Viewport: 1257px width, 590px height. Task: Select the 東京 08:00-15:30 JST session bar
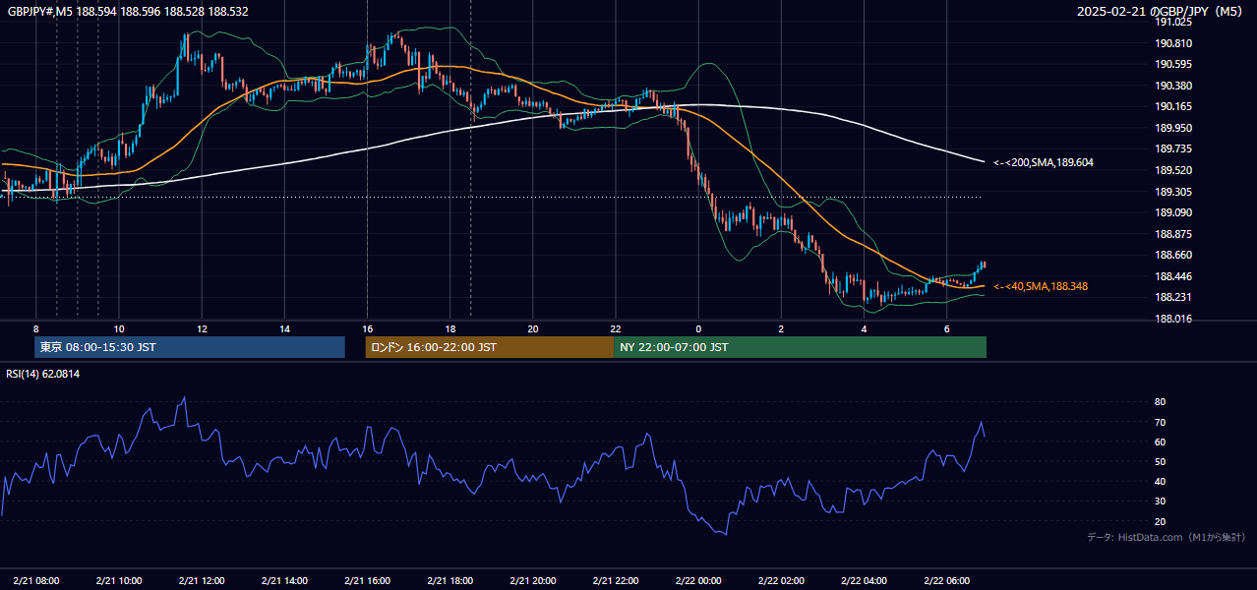pyautogui.click(x=190, y=347)
